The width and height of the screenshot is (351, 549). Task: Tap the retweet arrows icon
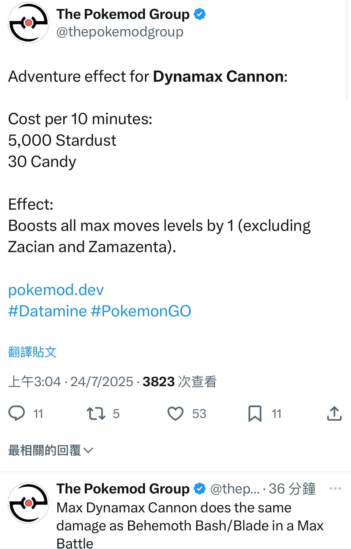(96, 413)
